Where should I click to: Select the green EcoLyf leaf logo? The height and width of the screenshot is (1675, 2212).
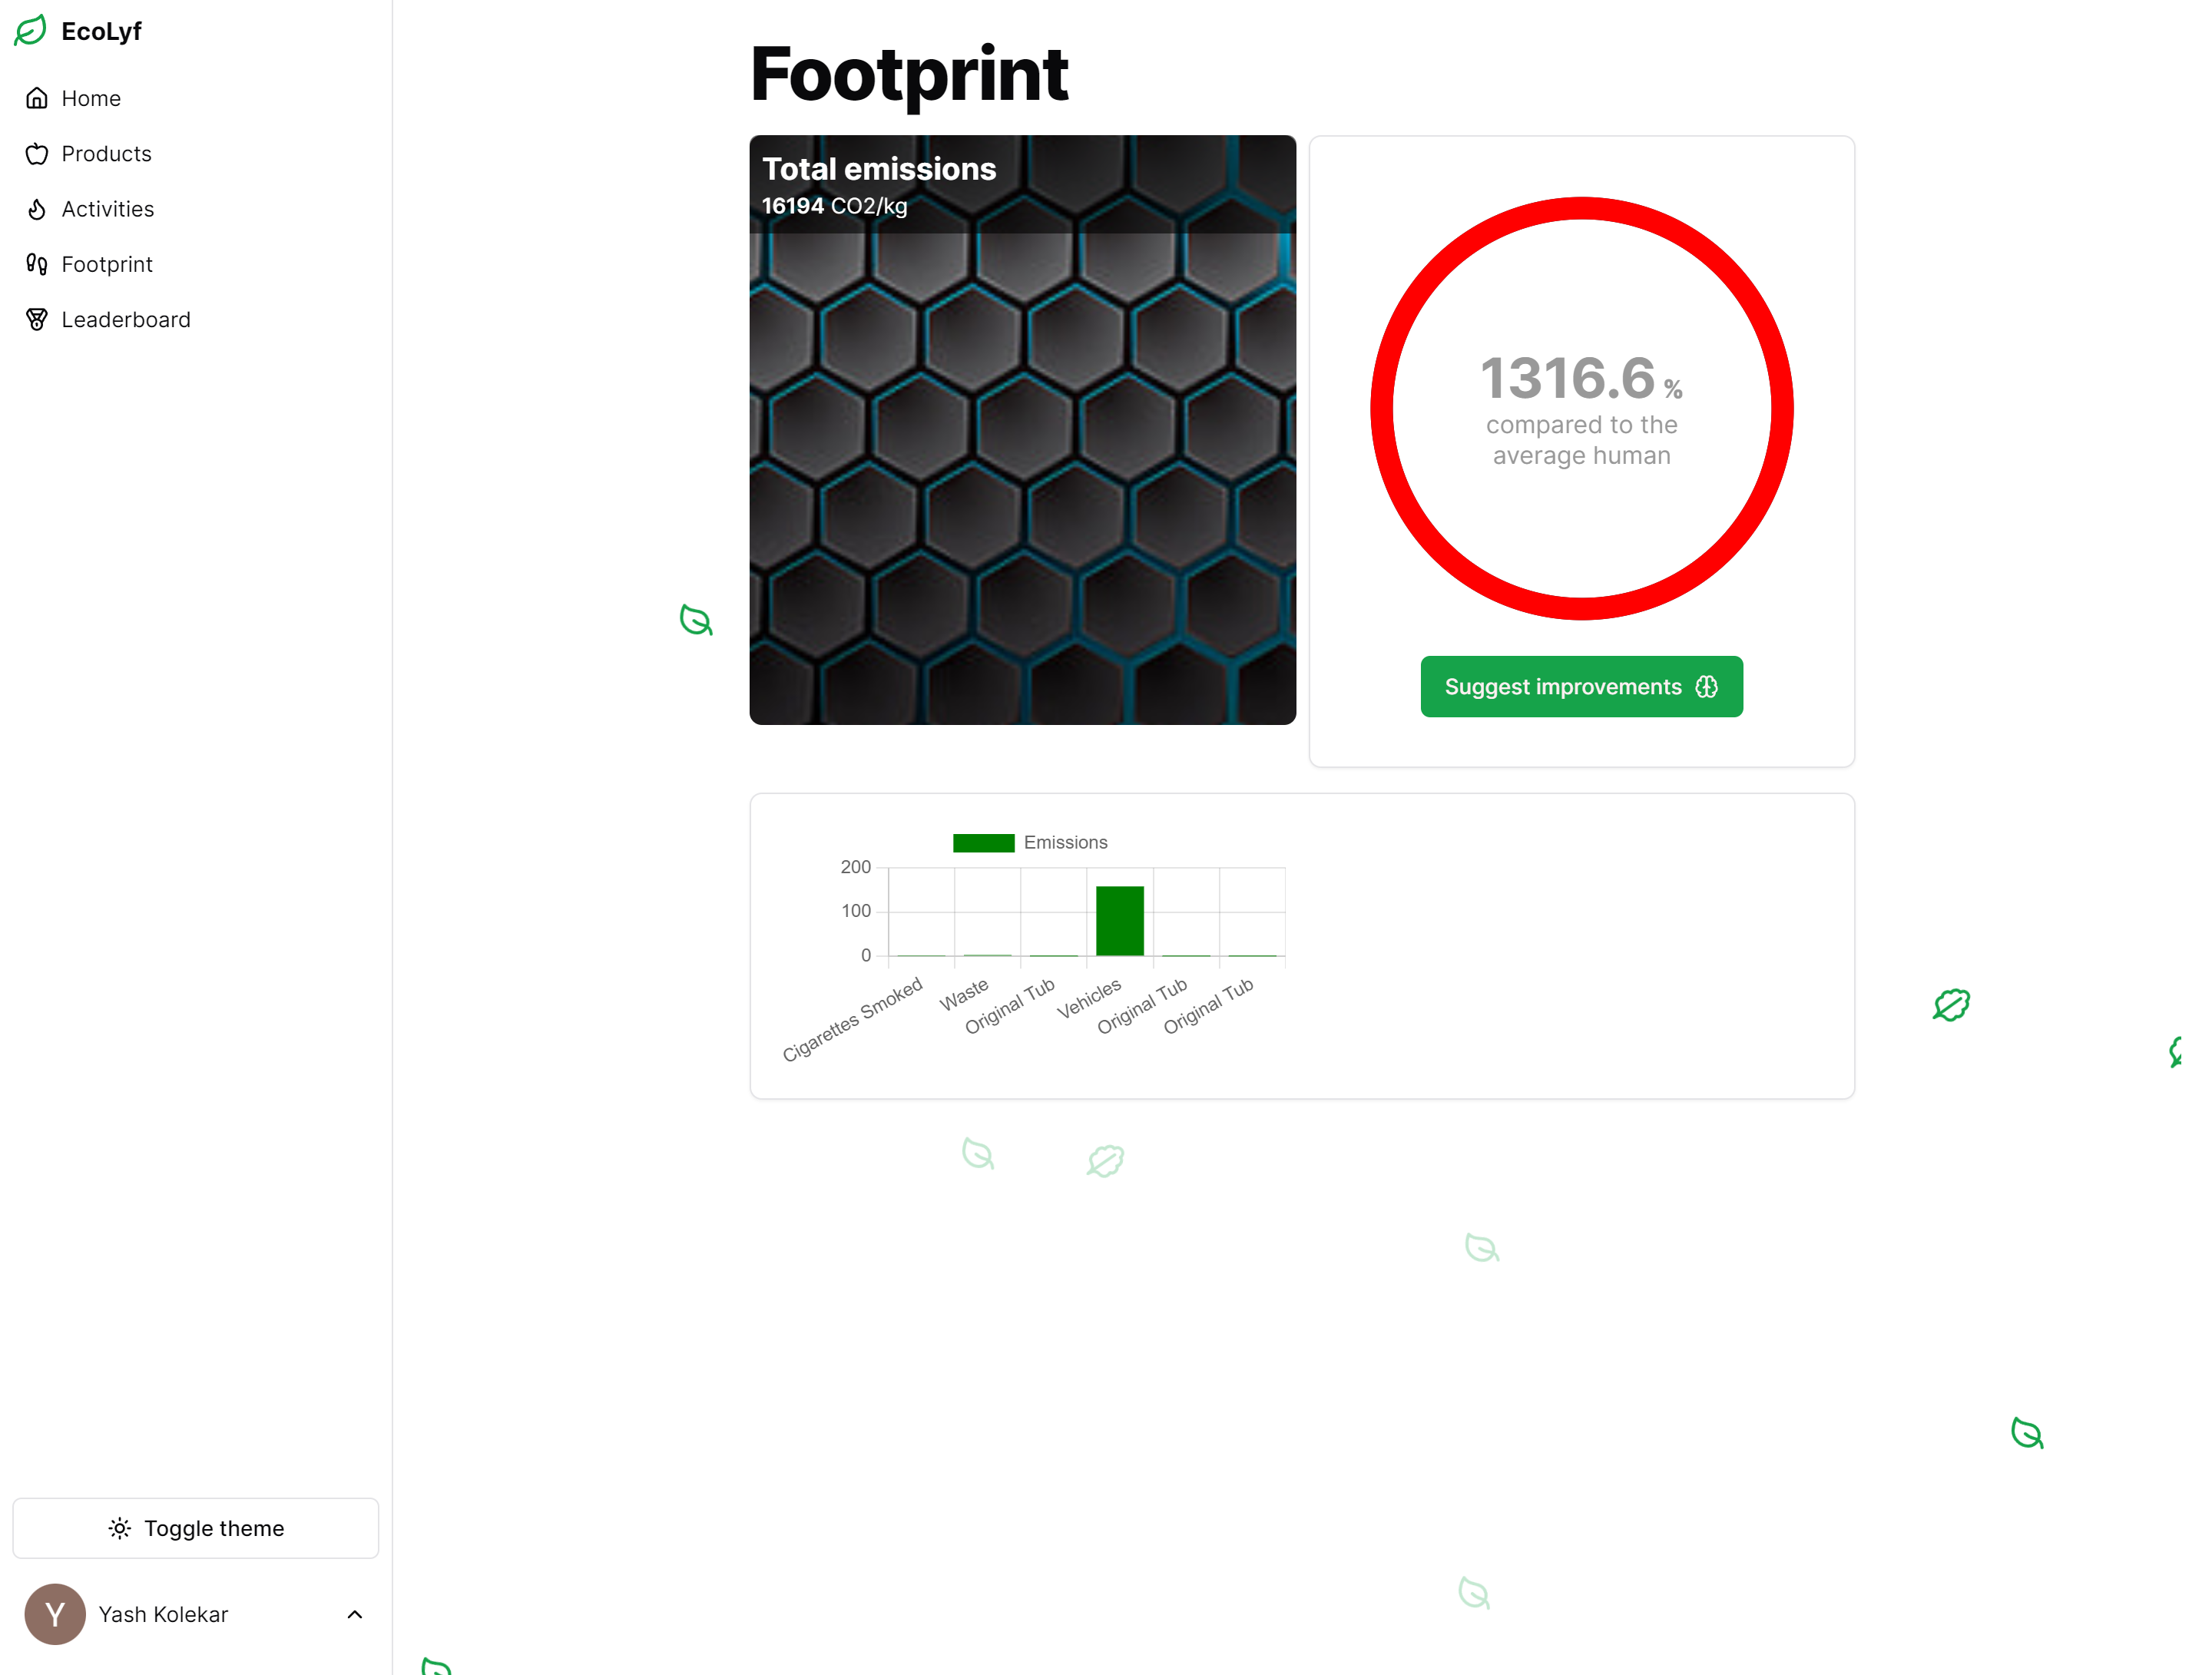30,30
